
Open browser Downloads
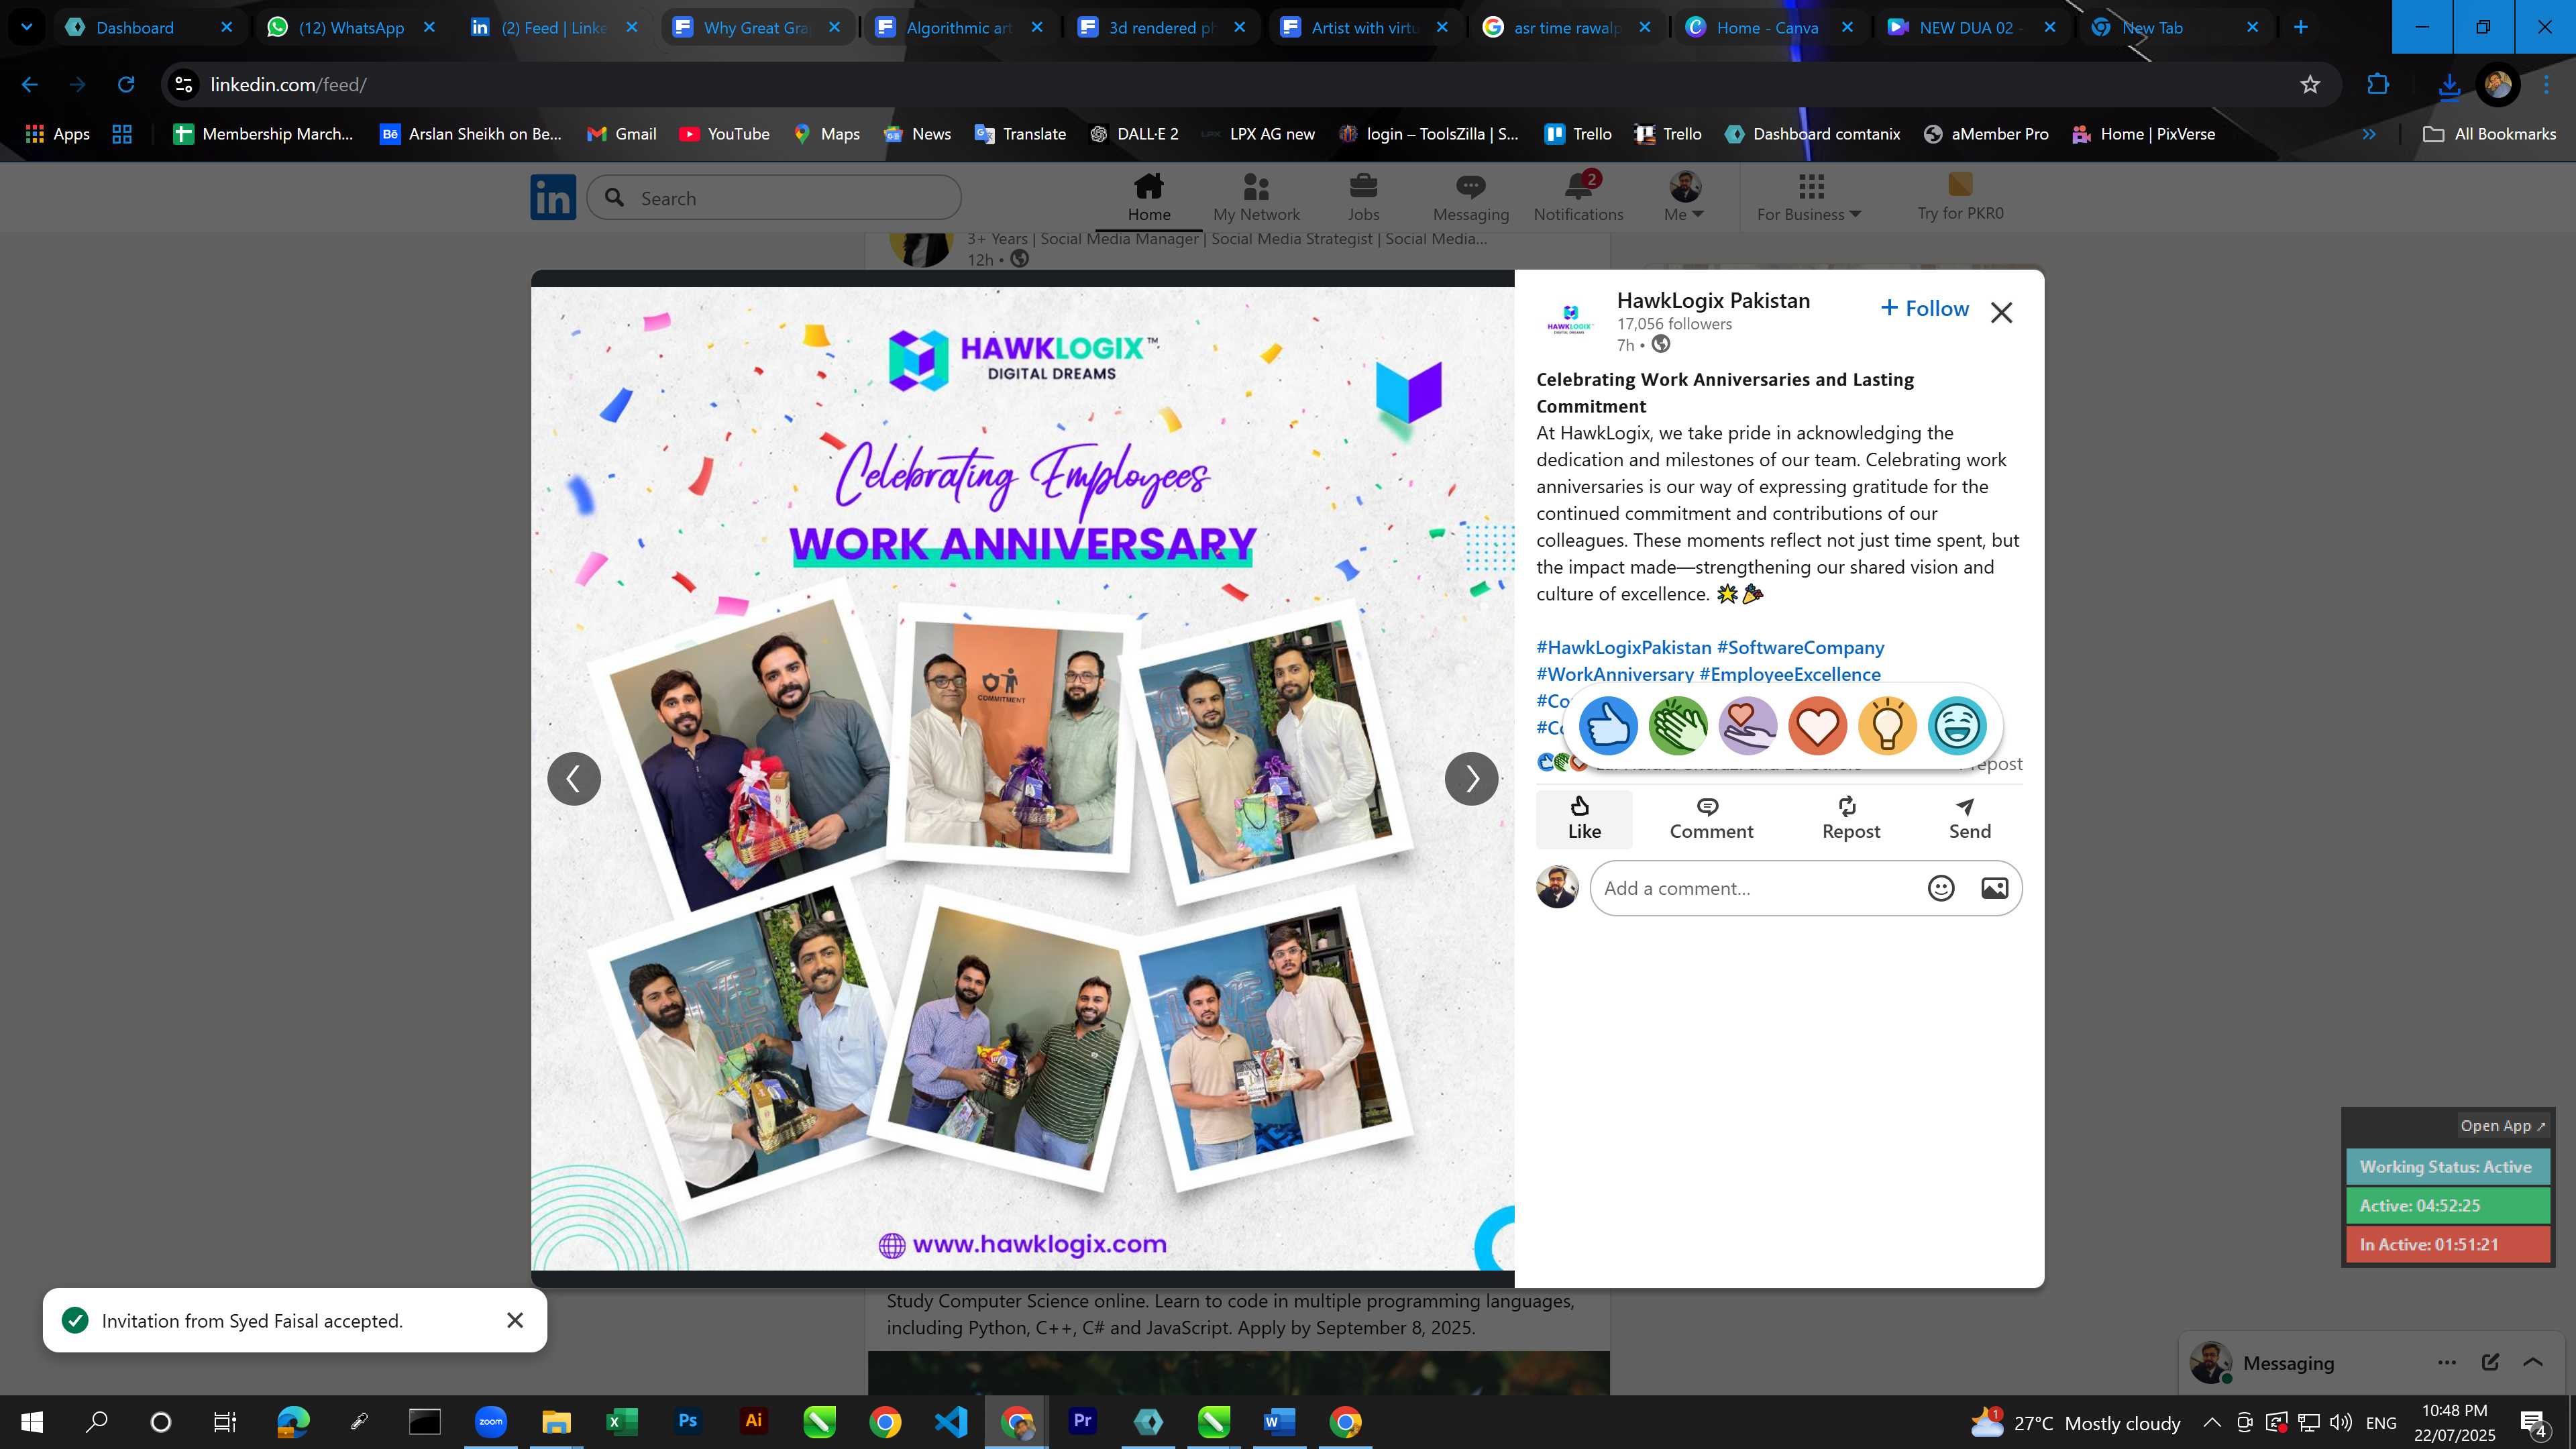click(x=2448, y=85)
